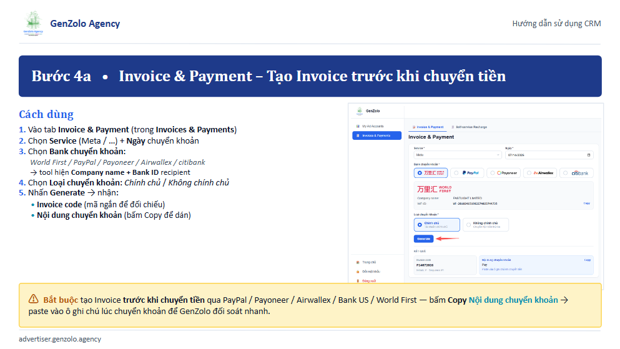Copy the Nội dung chuyển khoản content
Image resolution: width=620 pixels, height=349 pixels.
tap(587, 260)
